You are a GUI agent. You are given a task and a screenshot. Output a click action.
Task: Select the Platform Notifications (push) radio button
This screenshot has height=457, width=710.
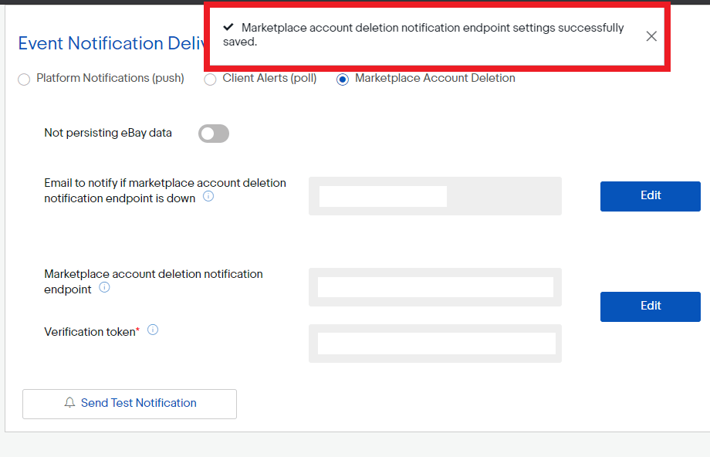pos(24,79)
